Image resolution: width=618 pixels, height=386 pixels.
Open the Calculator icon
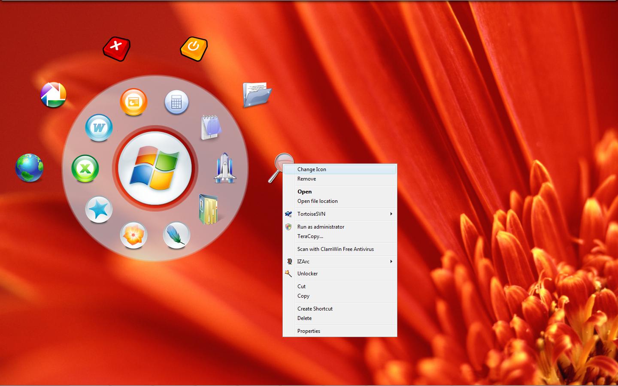click(176, 102)
